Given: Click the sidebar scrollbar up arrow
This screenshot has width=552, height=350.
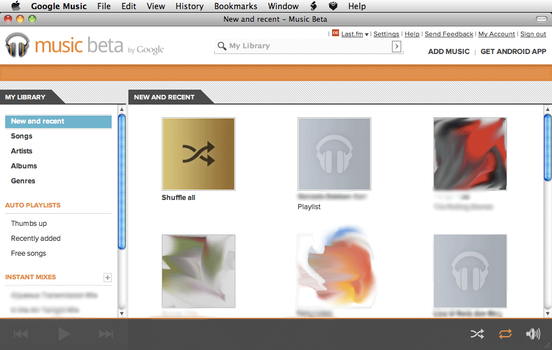Looking at the screenshot, I should [121, 109].
